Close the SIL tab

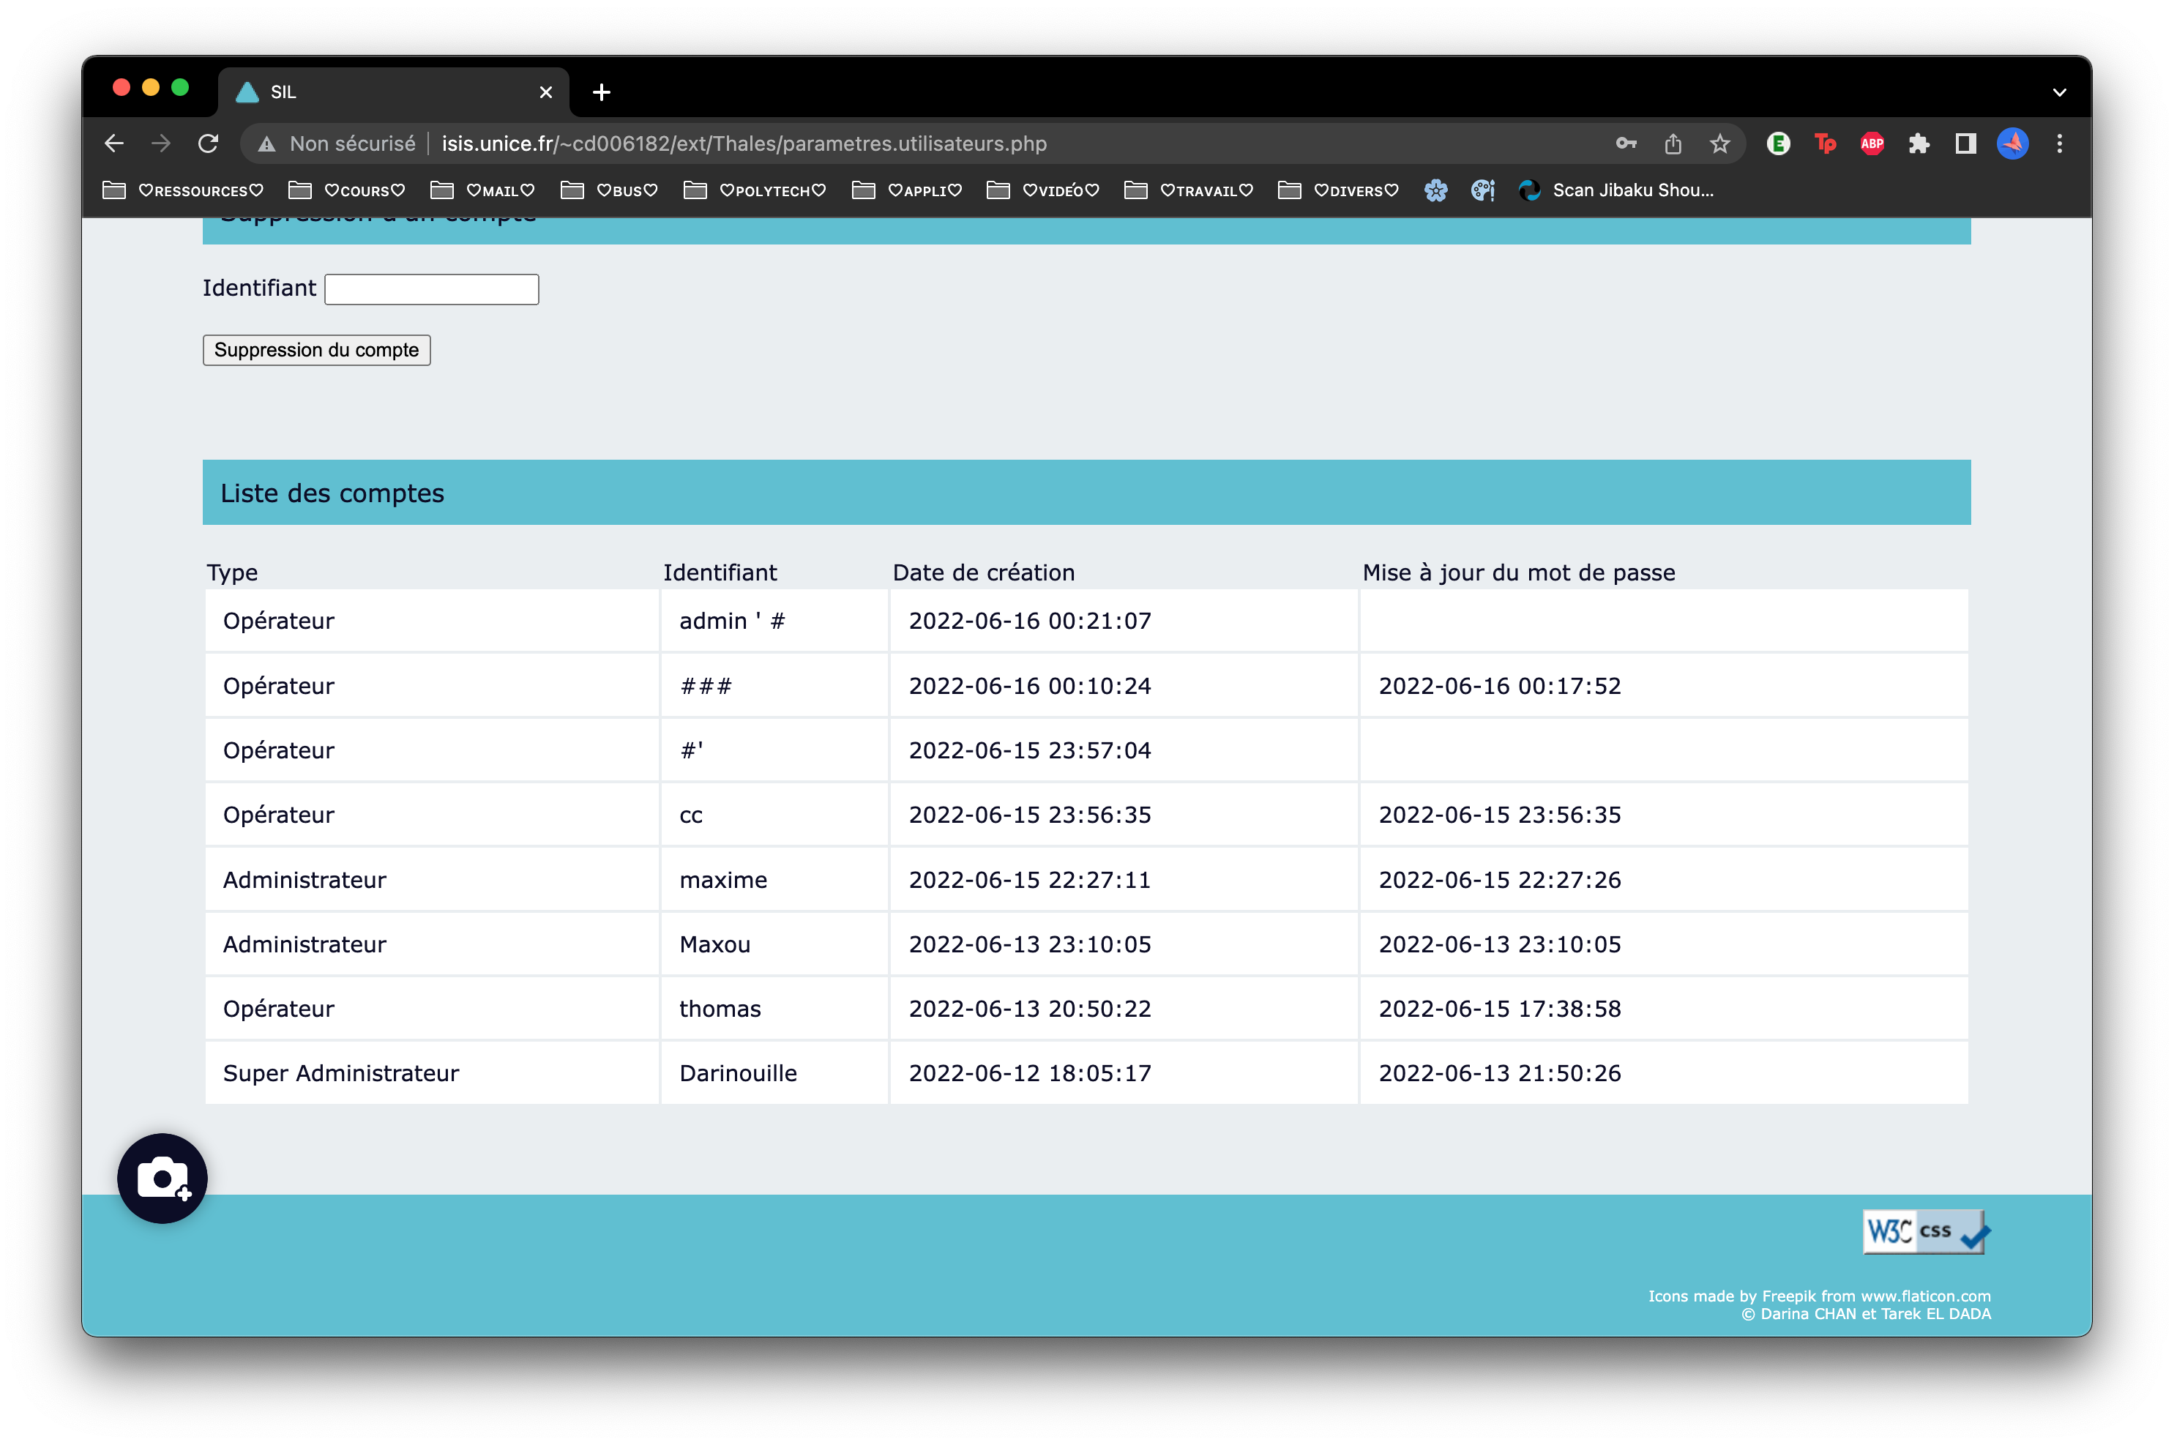tap(545, 92)
